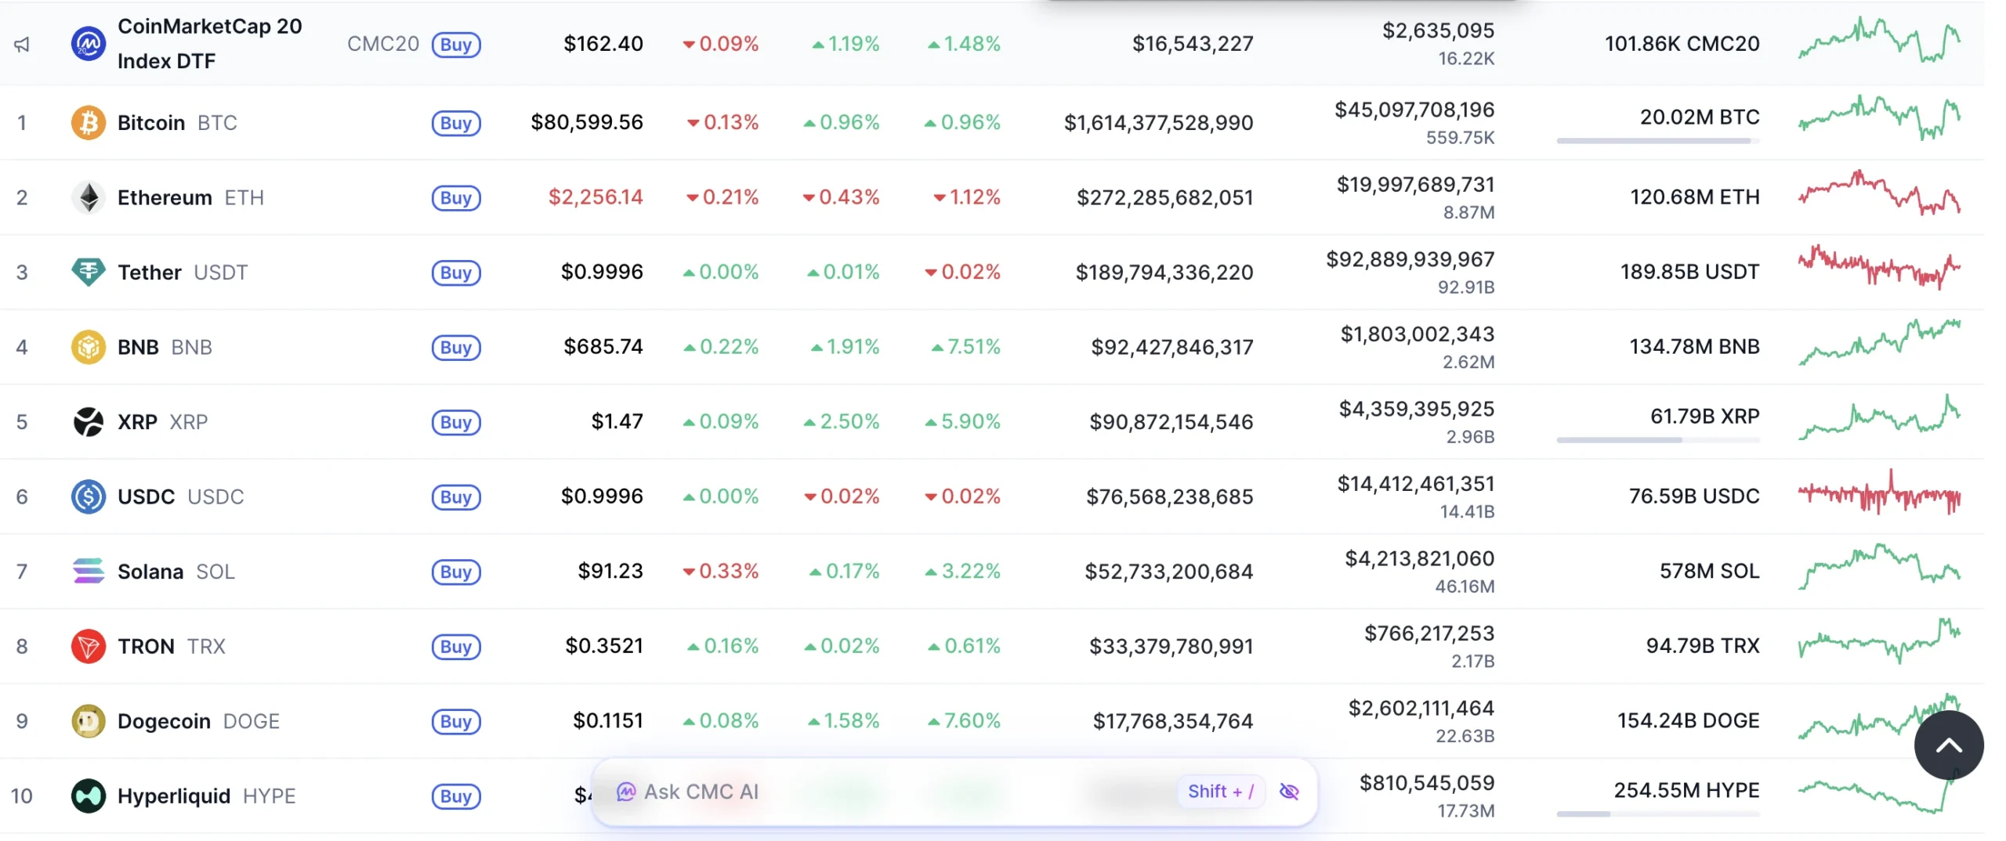Image resolution: width=2006 pixels, height=841 pixels.
Task: Open CMC20 Index 7-day sparkline chart
Action: click(1879, 39)
